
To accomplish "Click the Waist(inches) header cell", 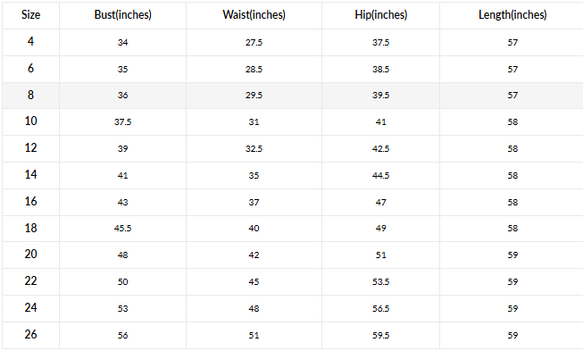I will tap(254, 15).
